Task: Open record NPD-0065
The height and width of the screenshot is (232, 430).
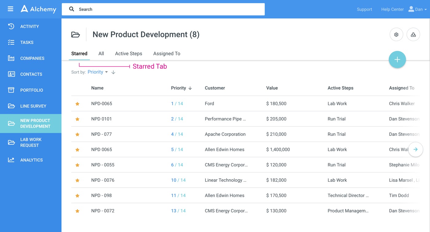Action: pos(102,104)
